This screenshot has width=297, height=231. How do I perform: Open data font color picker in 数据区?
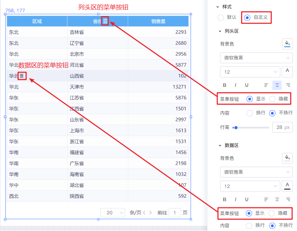coord(287,186)
